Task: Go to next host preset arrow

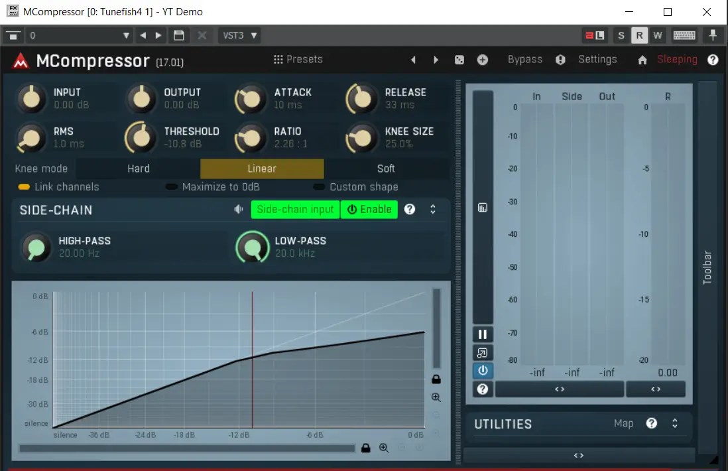Action: [x=158, y=35]
